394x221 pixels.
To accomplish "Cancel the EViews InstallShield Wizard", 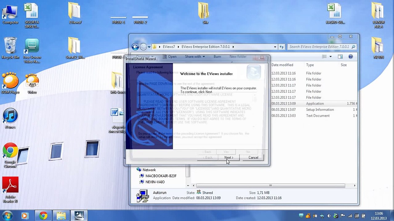I will click(253, 157).
